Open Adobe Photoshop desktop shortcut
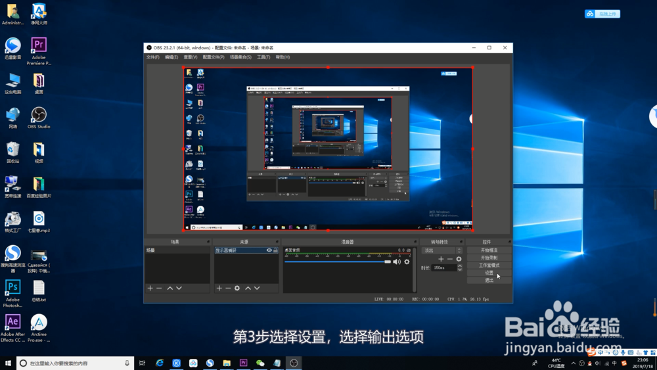The image size is (657, 370). [12, 294]
